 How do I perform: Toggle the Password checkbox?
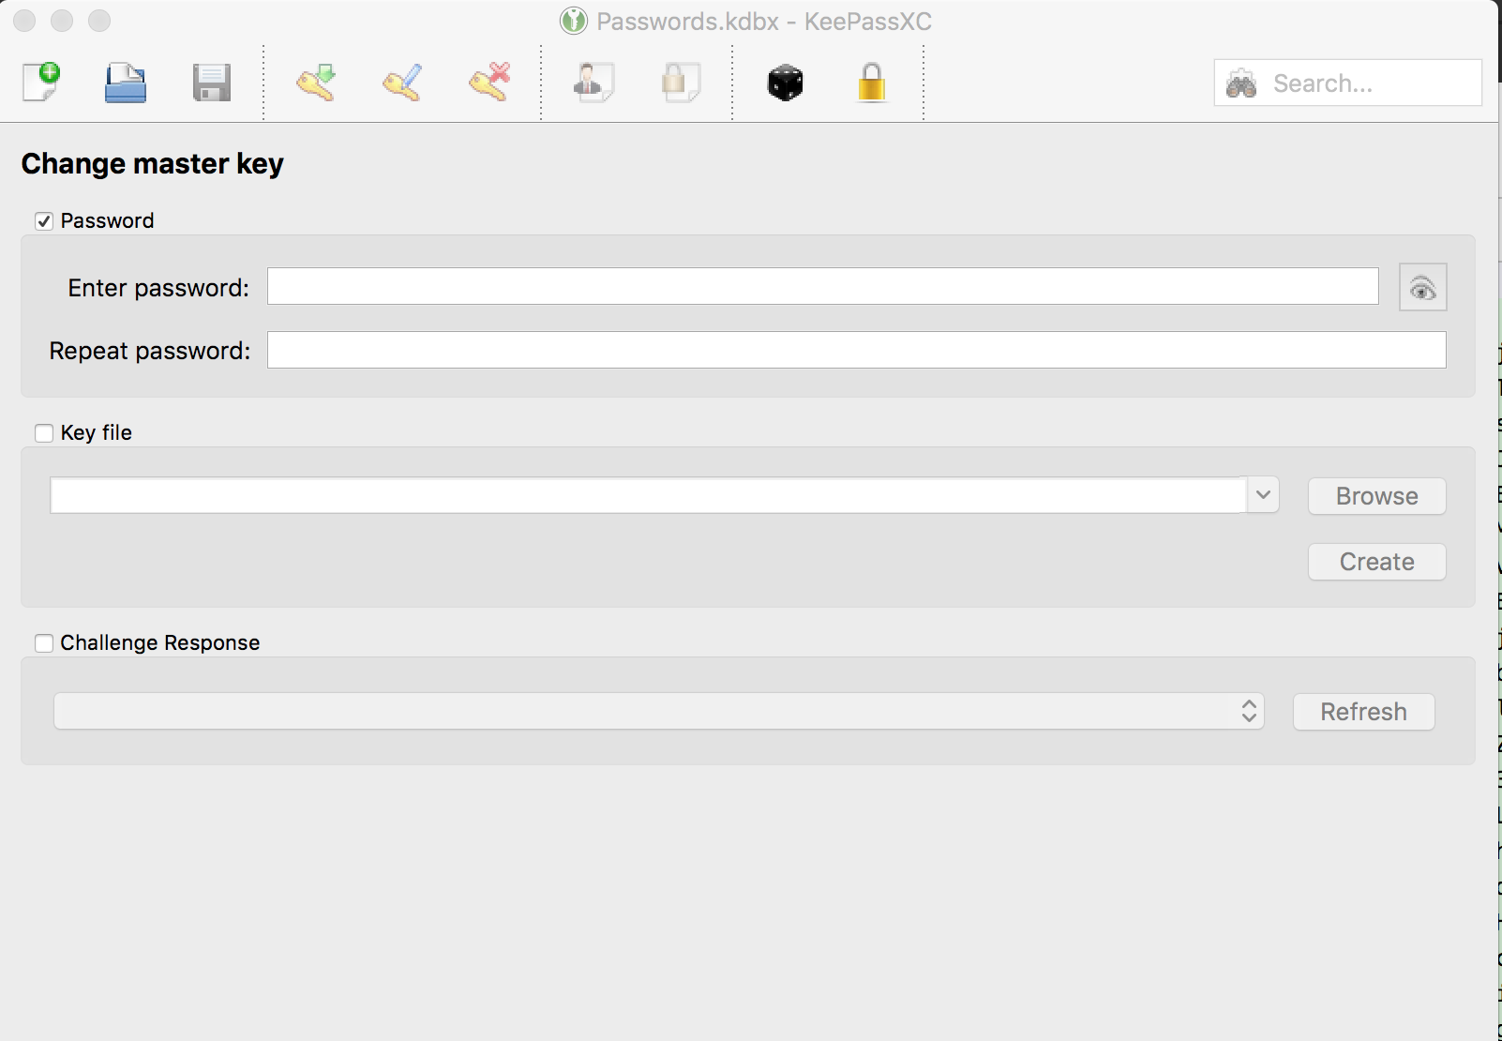44,221
